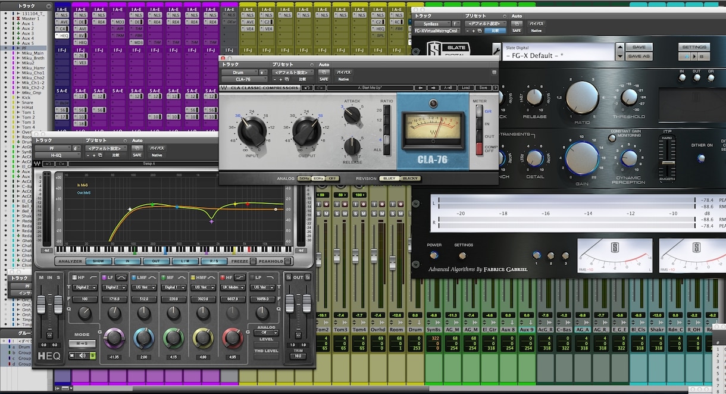The height and width of the screenshot is (394, 726).
Task: Click LF band shelf shape icon in H-EQ
Action: click(121, 277)
